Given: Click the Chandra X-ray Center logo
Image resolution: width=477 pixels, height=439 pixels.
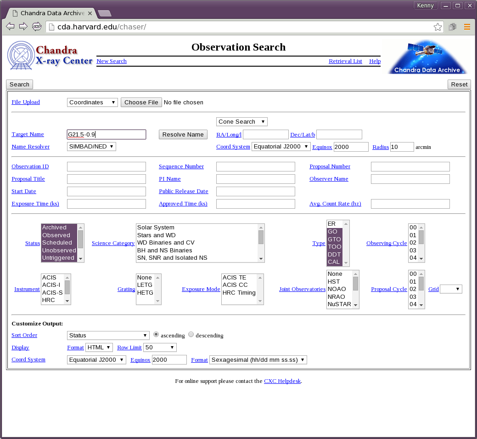Looking at the screenshot, I should (50, 56).
